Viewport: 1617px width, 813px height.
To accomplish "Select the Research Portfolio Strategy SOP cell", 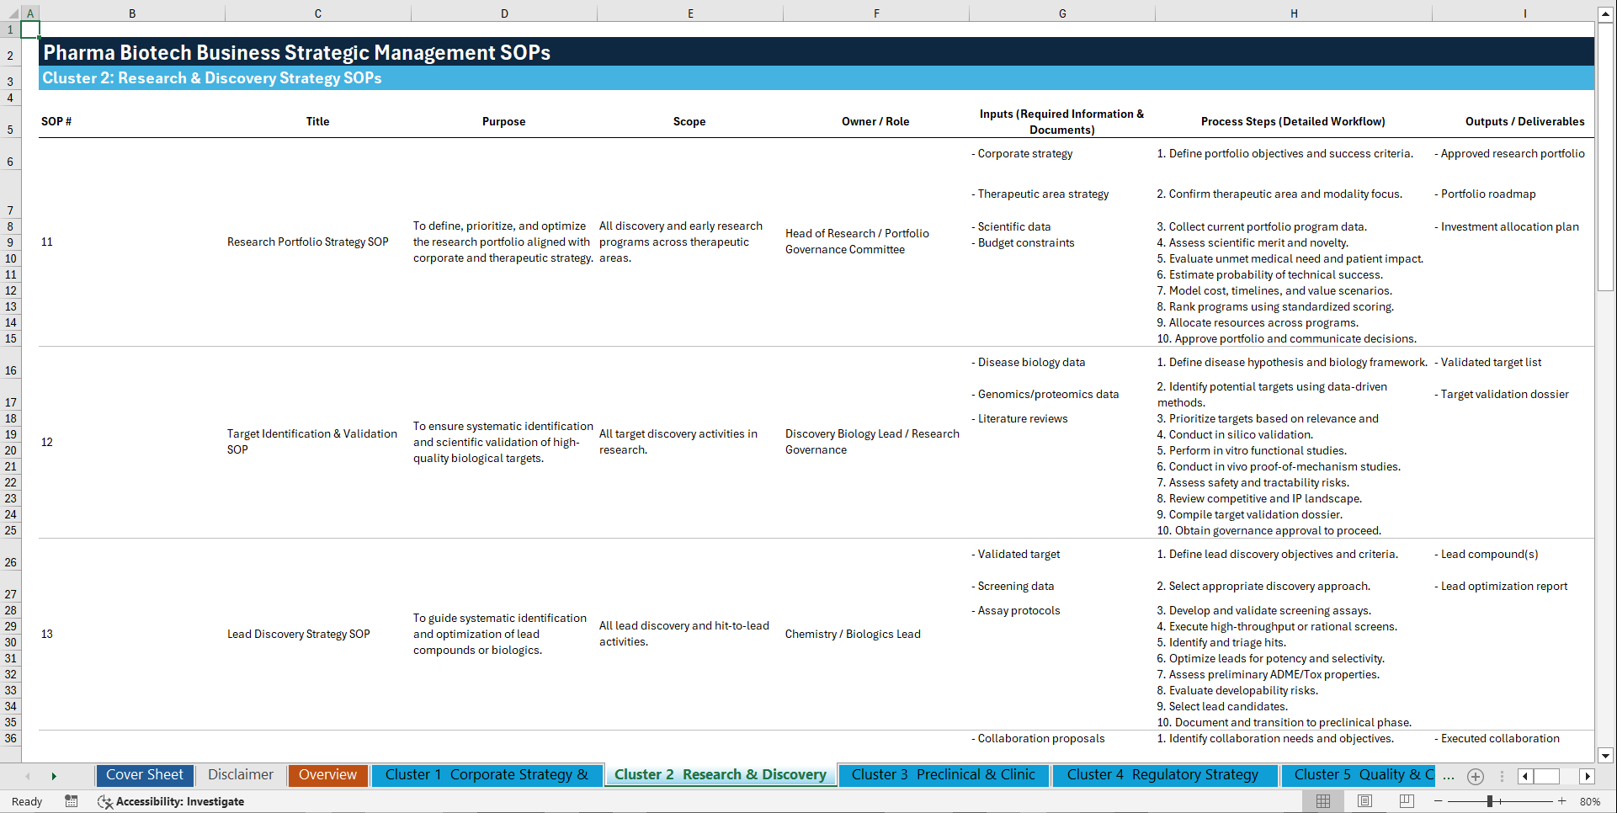I will point(307,242).
